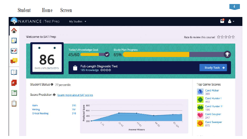Click the Card Coupler heart icon
The width and height of the screenshot is (247, 139).
pos(200,115)
